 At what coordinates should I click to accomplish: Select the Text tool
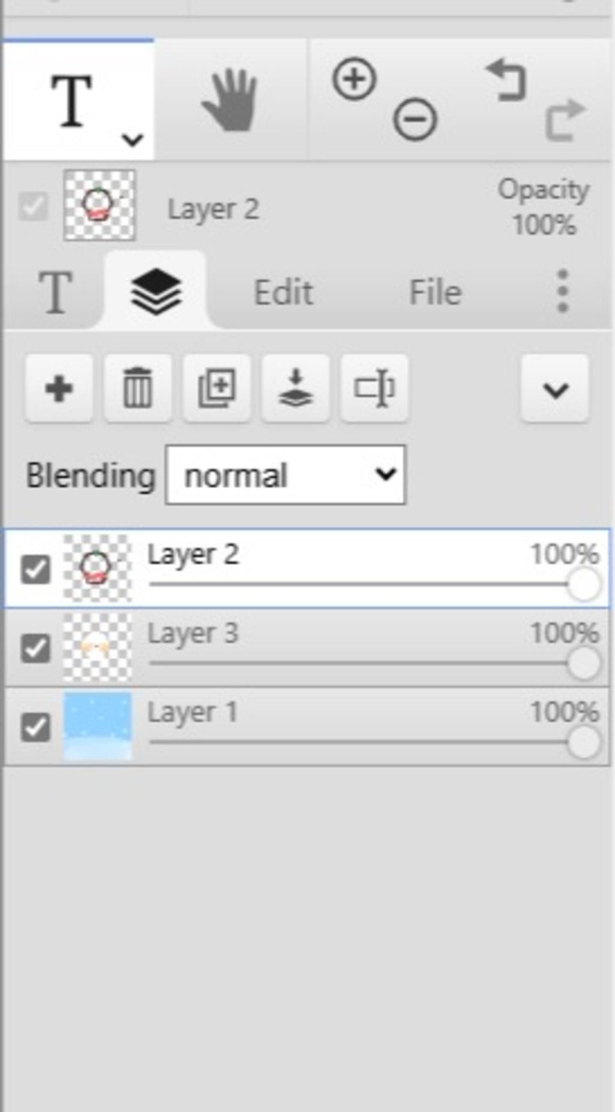click(x=72, y=100)
